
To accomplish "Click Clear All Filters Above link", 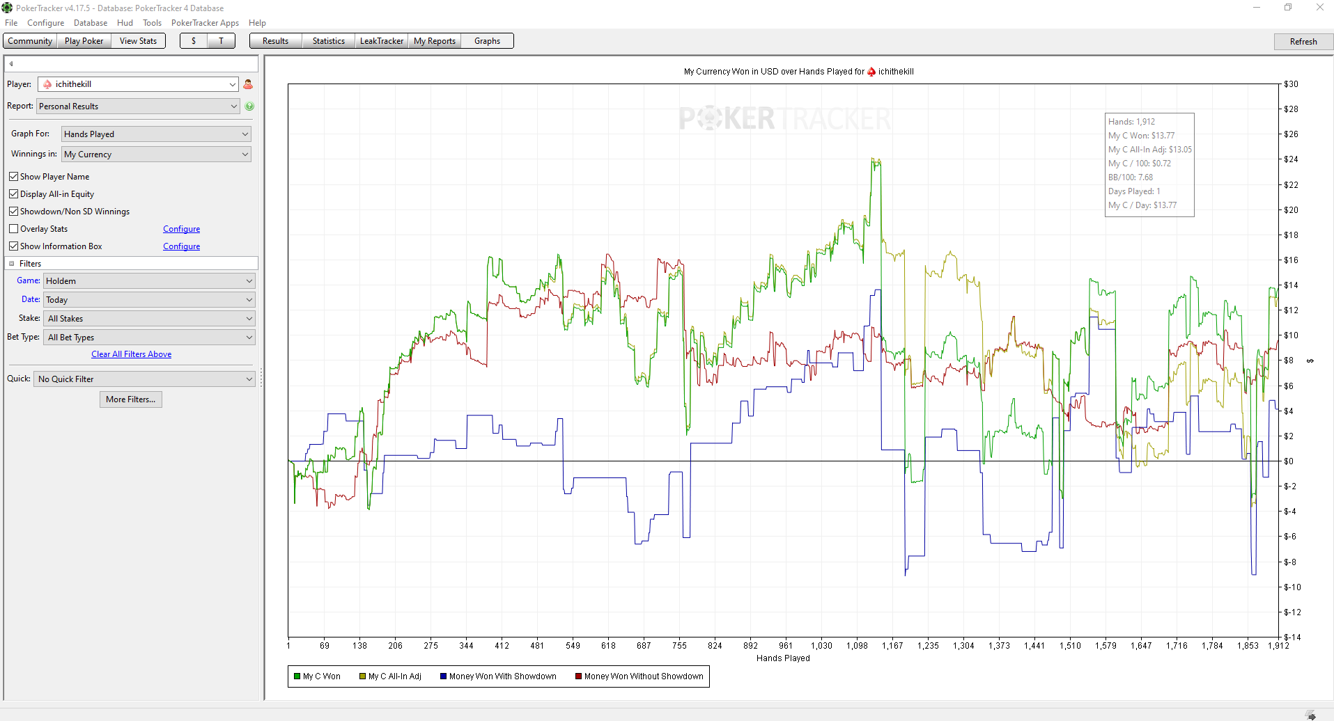I will pyautogui.click(x=132, y=354).
